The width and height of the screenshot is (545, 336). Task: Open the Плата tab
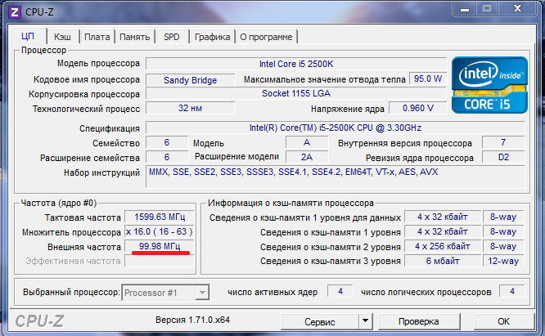coord(97,37)
